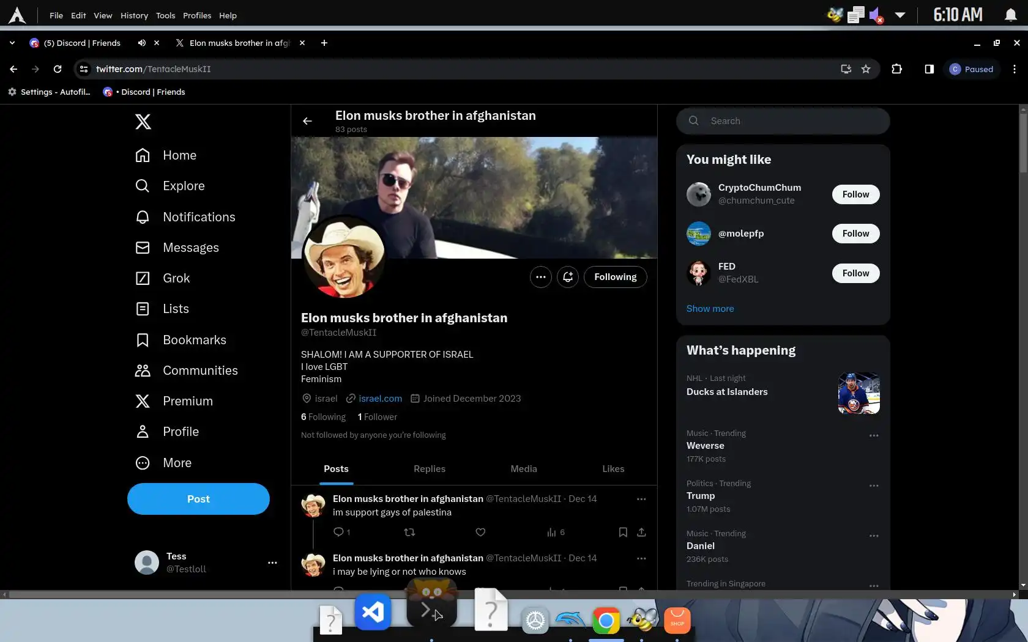Open Lists in the sidebar
Image resolution: width=1028 pixels, height=642 pixels.
[162, 309]
